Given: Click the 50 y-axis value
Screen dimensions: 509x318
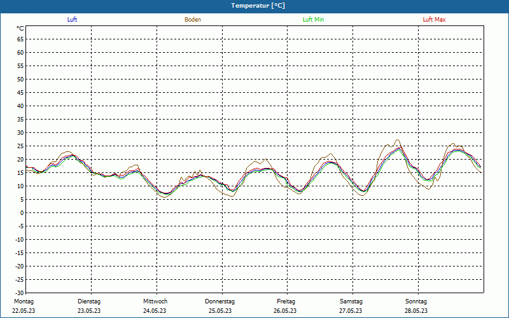Looking at the screenshot, I should (x=20, y=79).
